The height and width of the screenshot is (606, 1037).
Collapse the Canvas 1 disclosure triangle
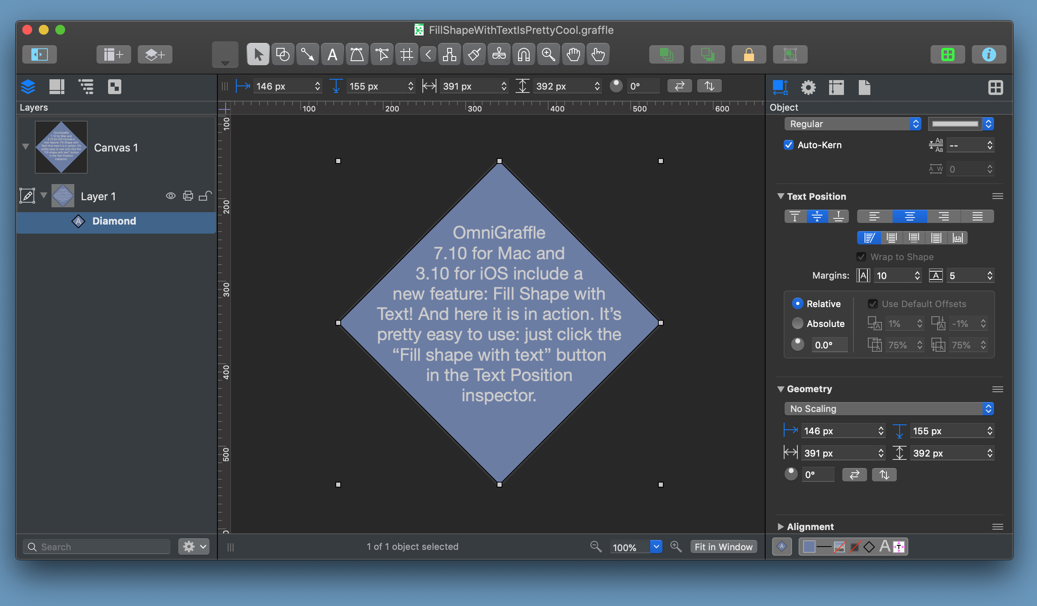26,147
